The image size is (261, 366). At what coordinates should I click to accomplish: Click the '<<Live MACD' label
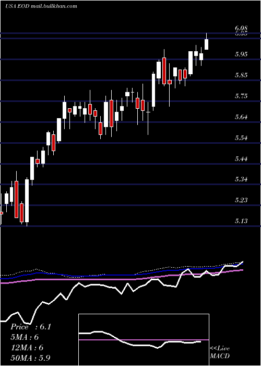220,352
